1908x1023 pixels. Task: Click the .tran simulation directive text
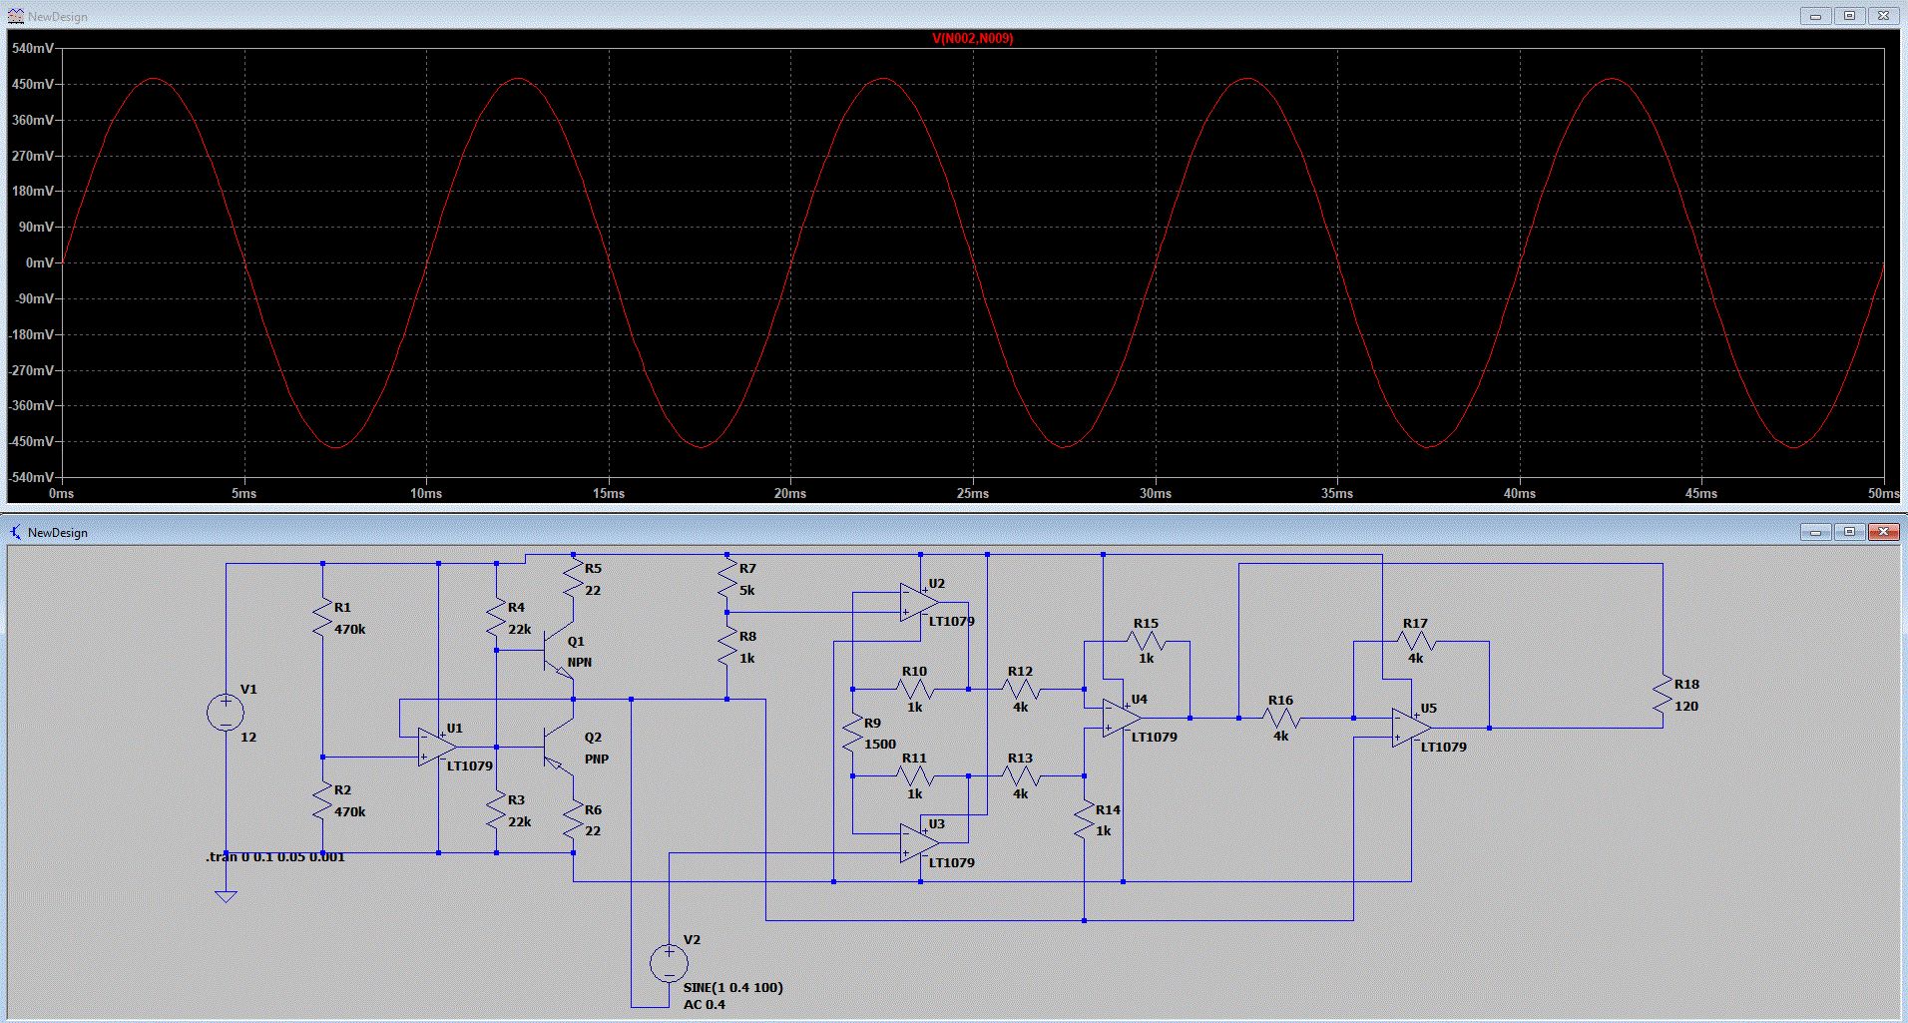(x=275, y=856)
